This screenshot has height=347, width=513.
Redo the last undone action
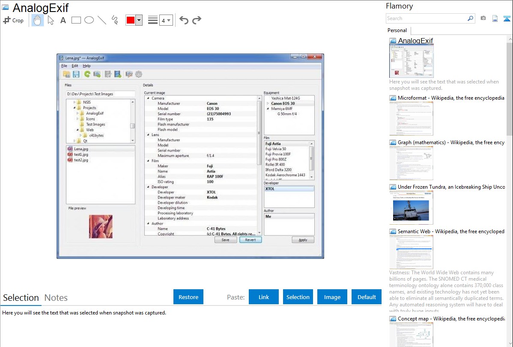197,20
